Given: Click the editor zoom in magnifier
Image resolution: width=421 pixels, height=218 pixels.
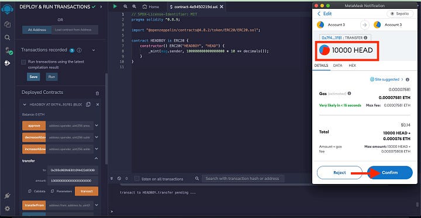Looking at the screenshot, I should pos(134,6).
